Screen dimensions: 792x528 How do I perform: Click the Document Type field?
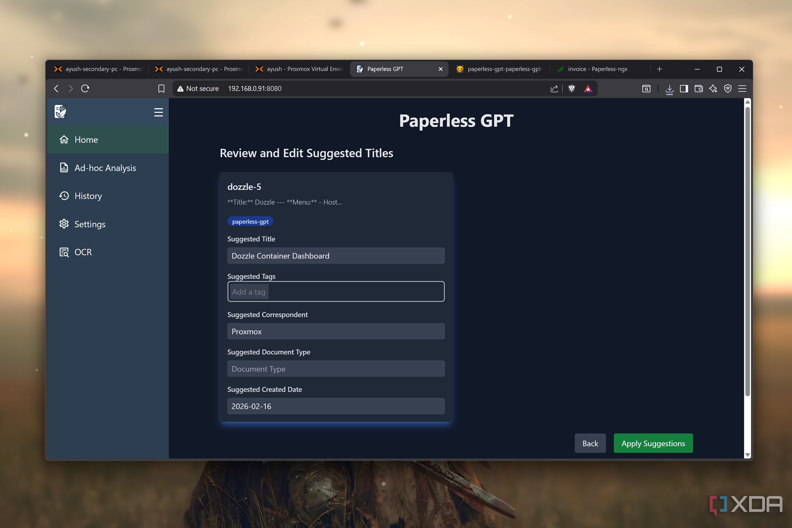click(x=336, y=369)
